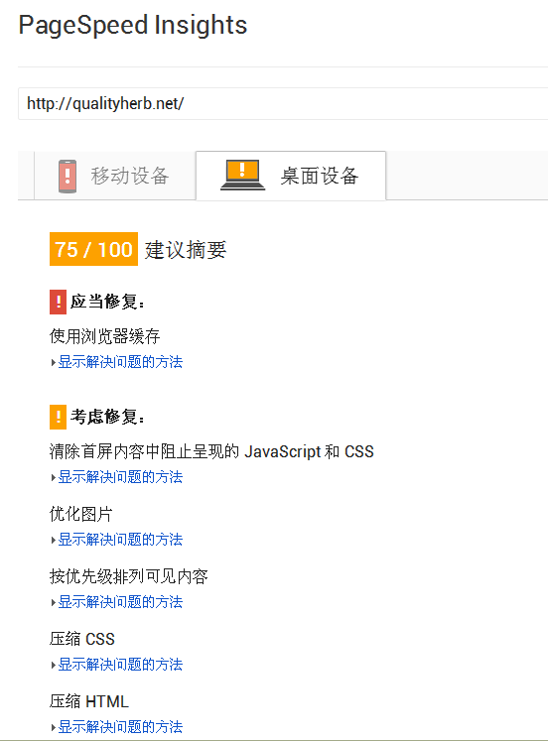The image size is (548, 741).
Task: Expand the fix details under 压缩 CSS
Action: point(120,664)
